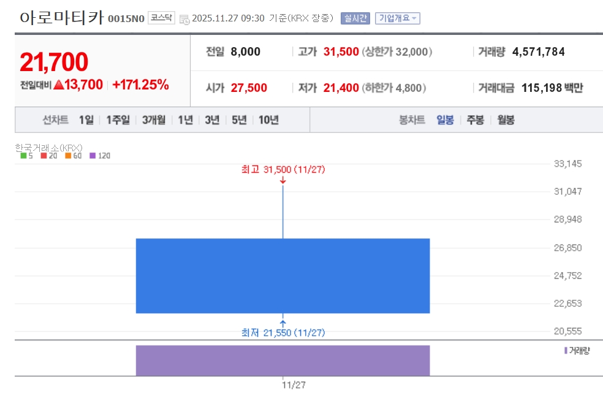Click the clock calendar icon beside the date

(x=184, y=19)
